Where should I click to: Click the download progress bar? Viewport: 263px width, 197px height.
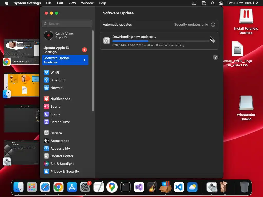point(161,41)
